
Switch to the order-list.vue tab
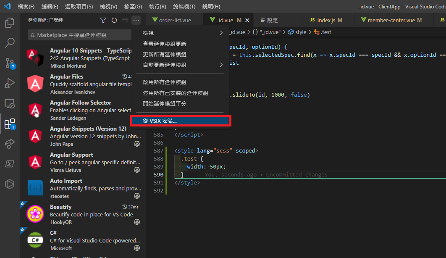pos(174,20)
